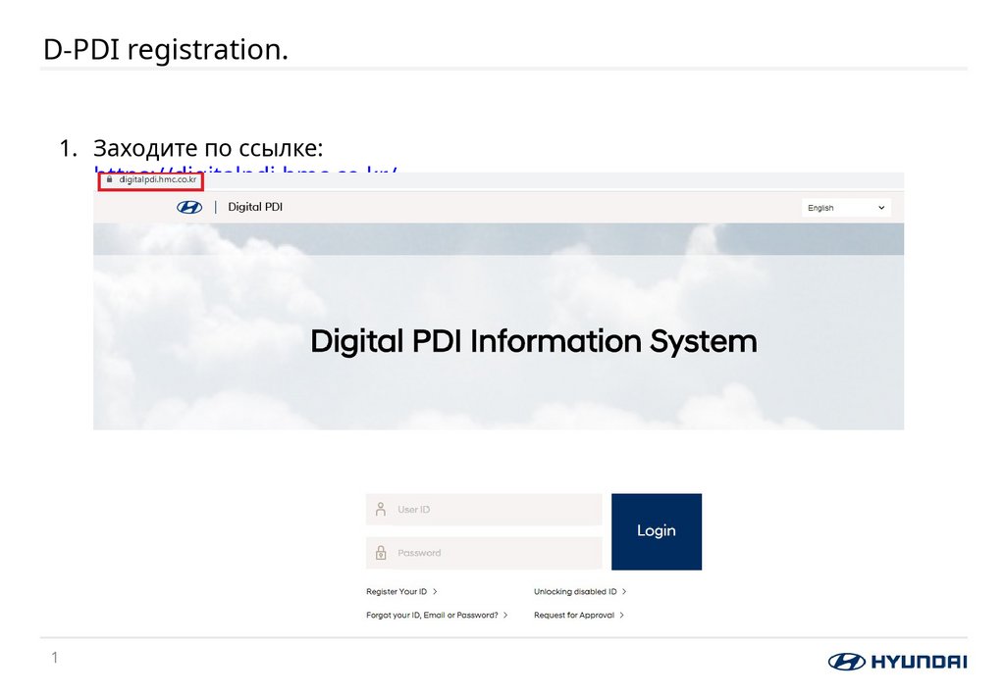Click the padlock icon in Password field

tap(381, 553)
